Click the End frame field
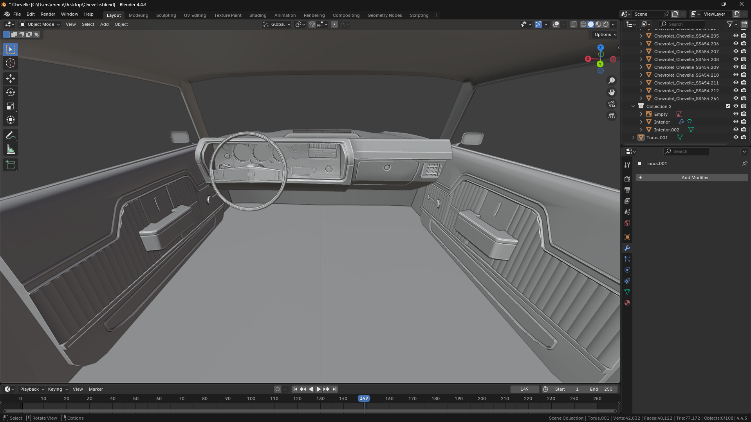751x422 pixels. [601, 389]
